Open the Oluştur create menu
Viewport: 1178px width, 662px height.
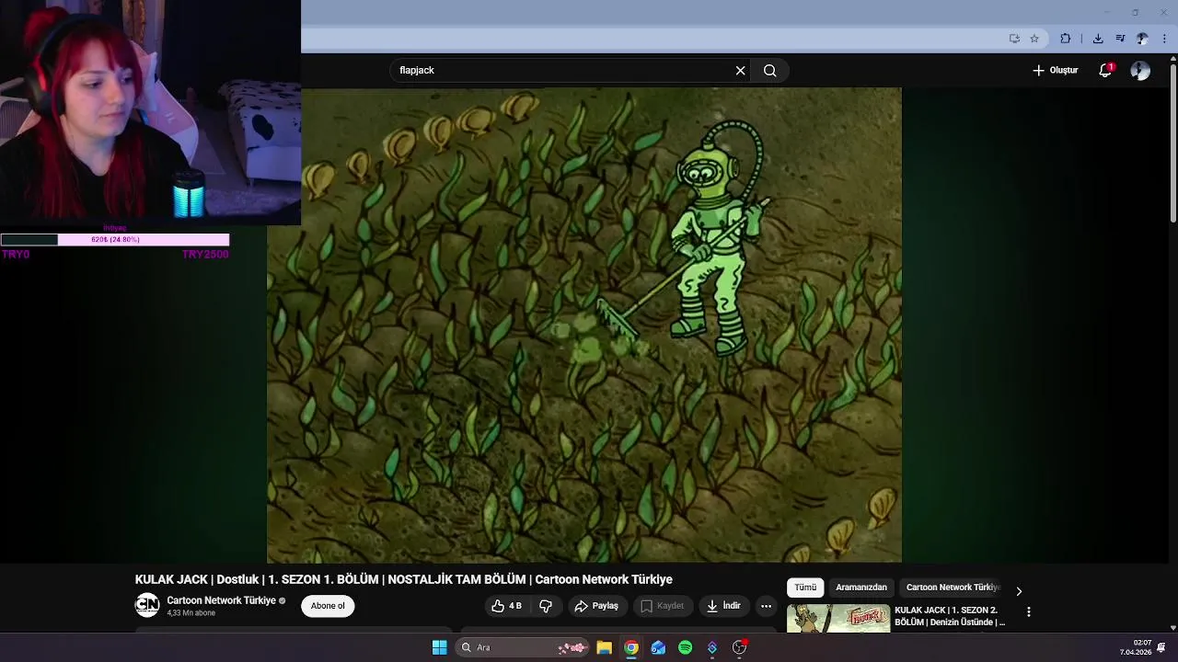[x=1055, y=70]
